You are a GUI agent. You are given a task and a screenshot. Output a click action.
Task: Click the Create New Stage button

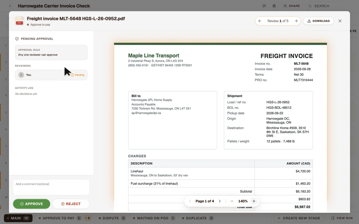[x=299, y=218]
